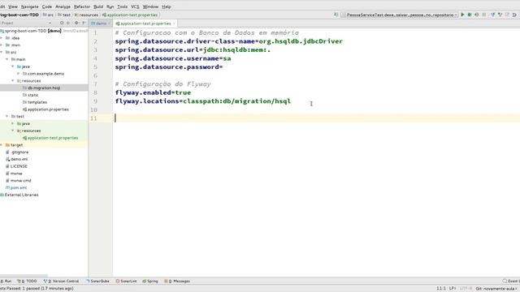Open the TODO tool window
520x292 pixels.
click(27, 281)
